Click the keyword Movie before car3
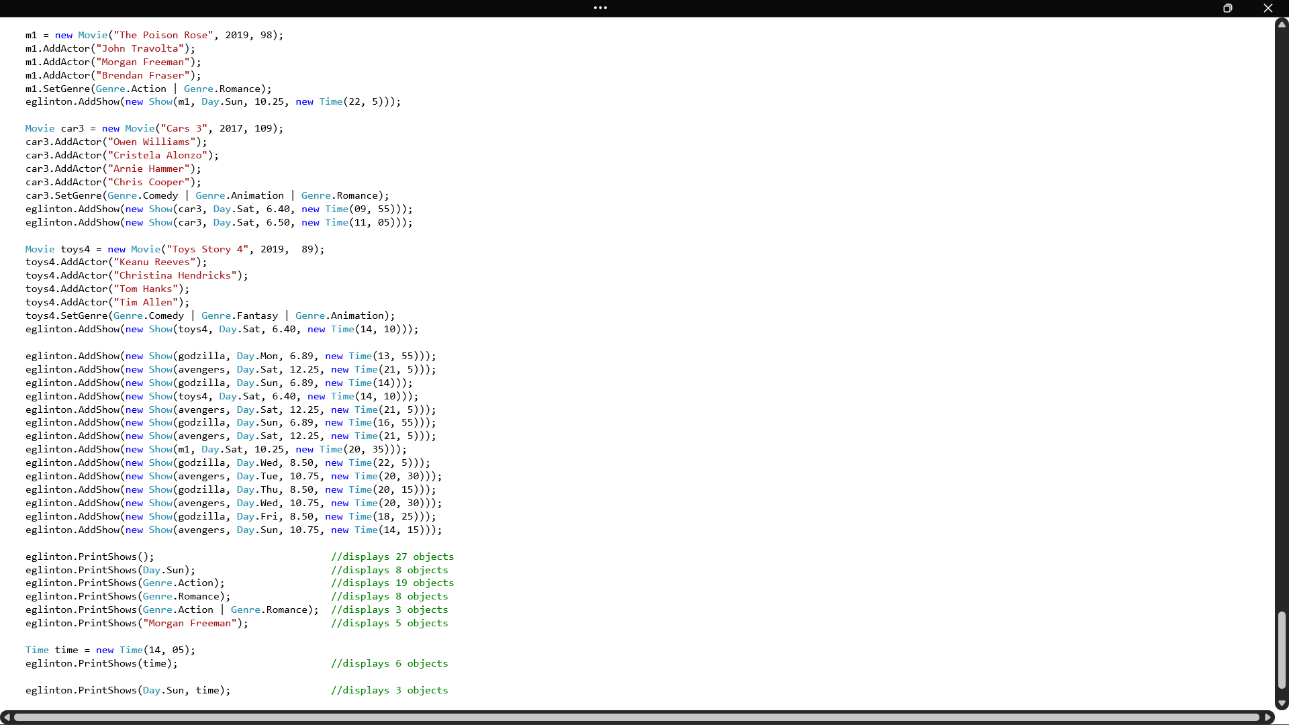The width and height of the screenshot is (1289, 725). [39, 128]
